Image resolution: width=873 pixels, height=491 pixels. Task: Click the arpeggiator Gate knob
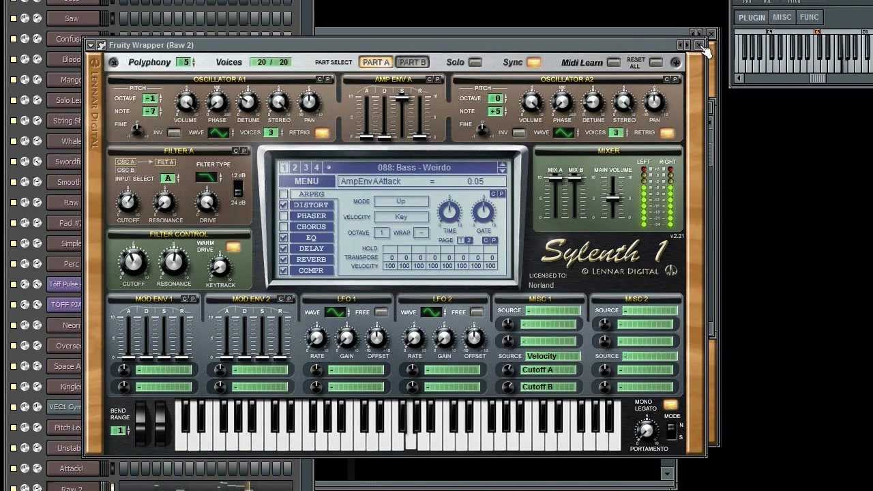click(x=483, y=213)
